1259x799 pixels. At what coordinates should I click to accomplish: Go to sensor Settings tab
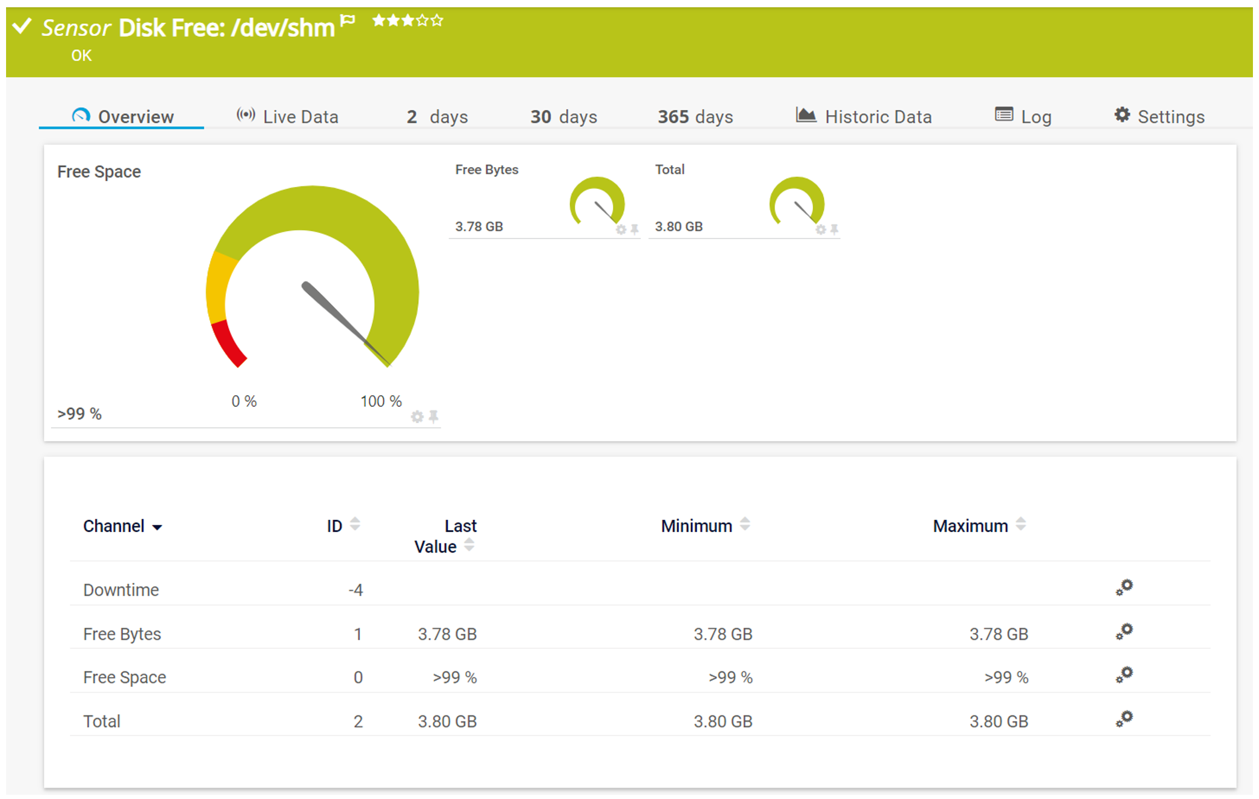(1159, 116)
